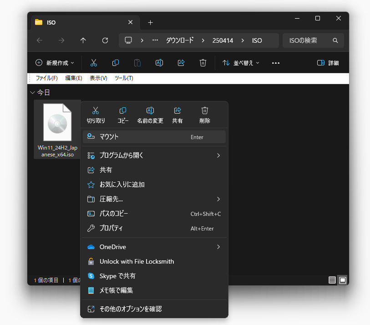
Task: Choose 共有 with the share arrow icon in the menu list
Action: [154, 170]
